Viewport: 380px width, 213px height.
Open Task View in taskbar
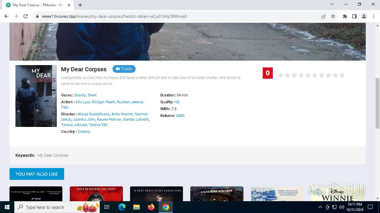pyautogui.click(x=107, y=207)
